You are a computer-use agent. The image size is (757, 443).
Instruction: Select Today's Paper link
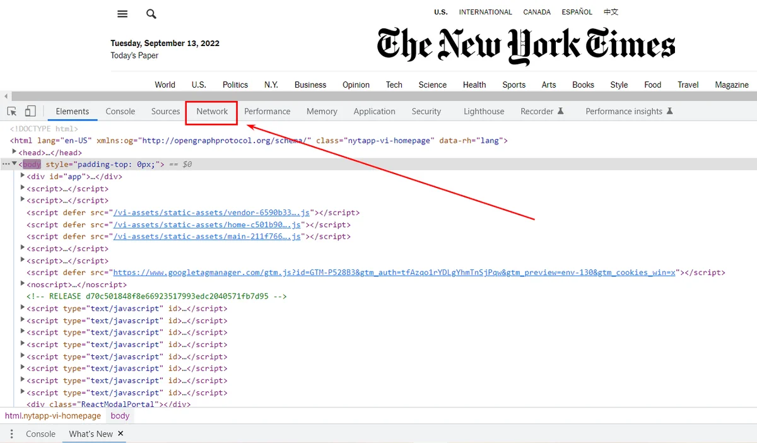134,56
